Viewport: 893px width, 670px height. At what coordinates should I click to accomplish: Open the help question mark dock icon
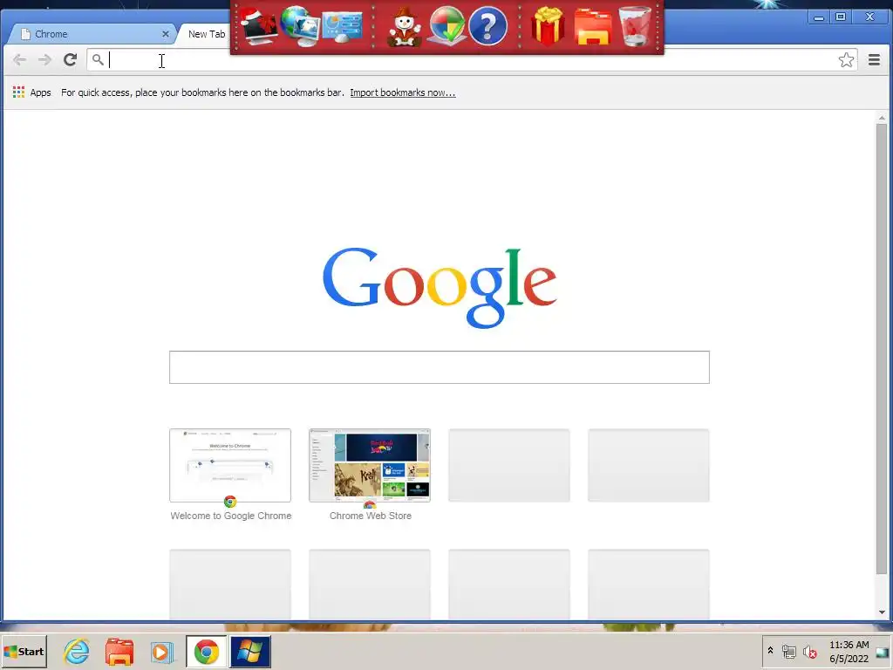point(488,25)
